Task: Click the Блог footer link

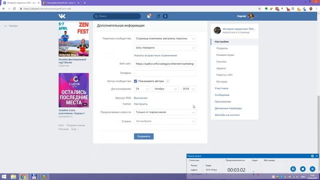Action: pyautogui.click(x=61, y=125)
